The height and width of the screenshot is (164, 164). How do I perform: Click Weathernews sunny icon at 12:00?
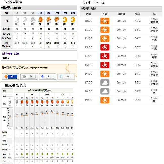[105, 38]
